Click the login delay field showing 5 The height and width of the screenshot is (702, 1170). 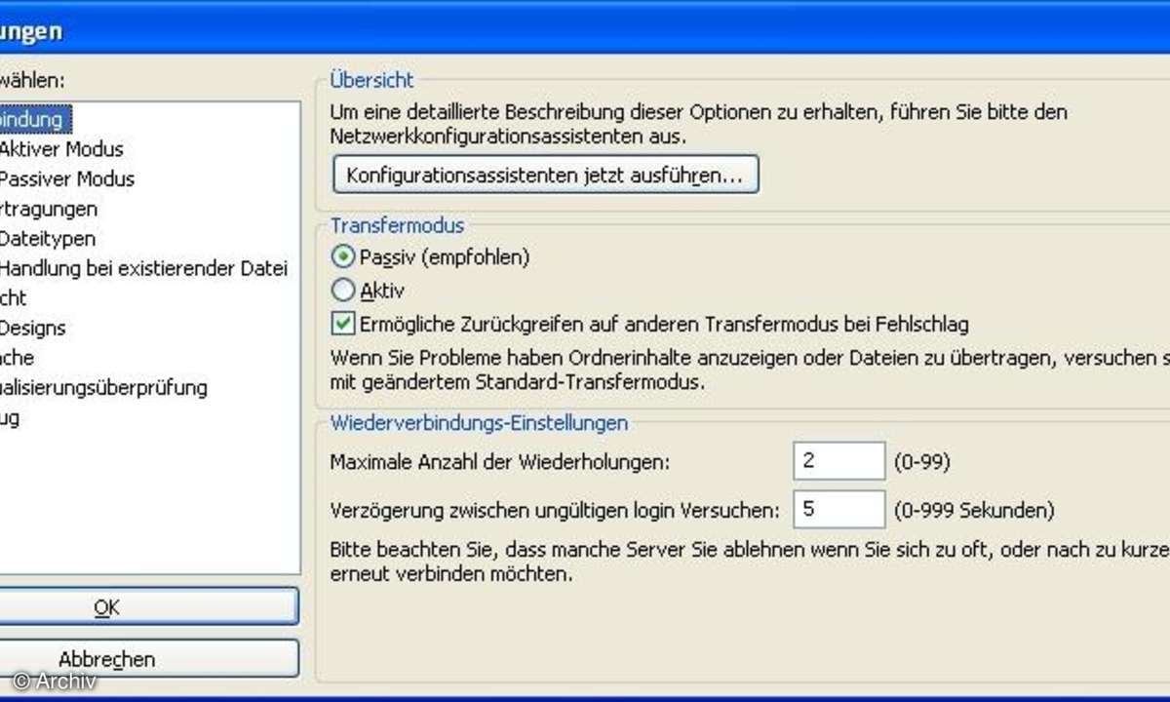point(838,510)
